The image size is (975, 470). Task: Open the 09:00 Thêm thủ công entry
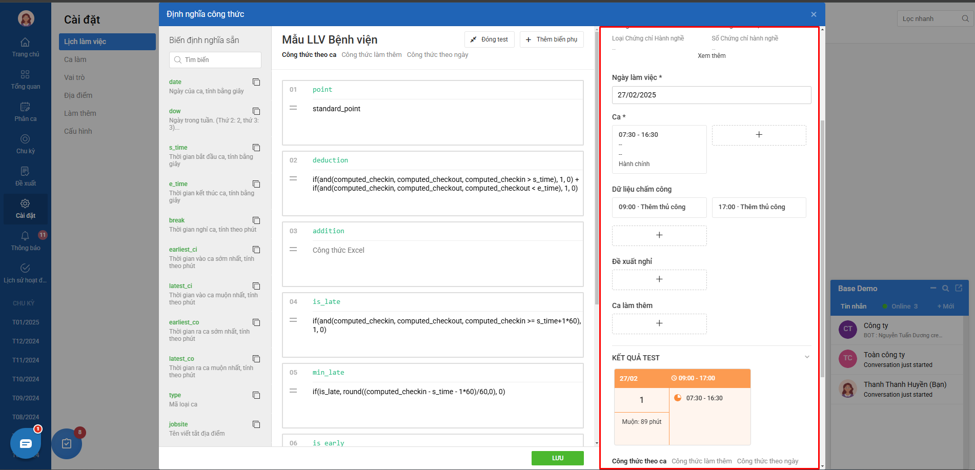coord(659,207)
